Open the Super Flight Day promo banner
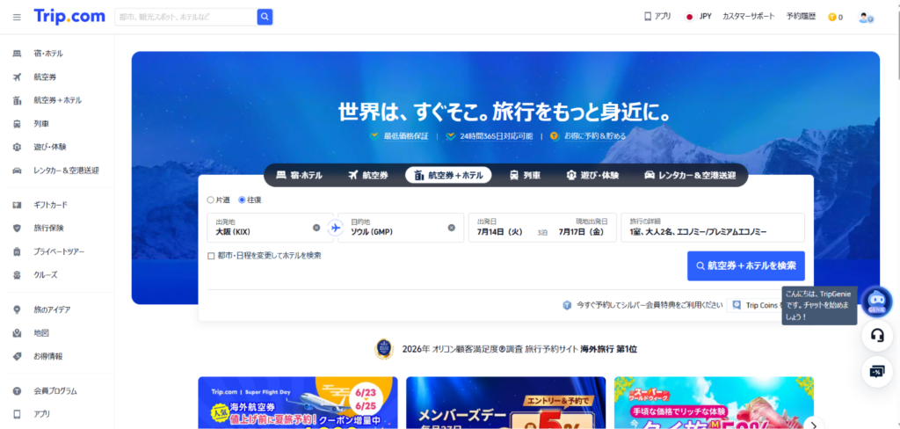The width and height of the screenshot is (900, 429). click(298, 403)
